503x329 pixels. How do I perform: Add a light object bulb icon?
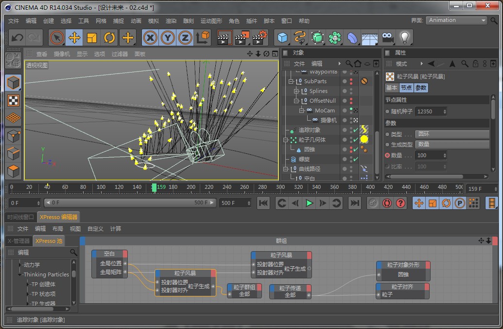coord(404,38)
